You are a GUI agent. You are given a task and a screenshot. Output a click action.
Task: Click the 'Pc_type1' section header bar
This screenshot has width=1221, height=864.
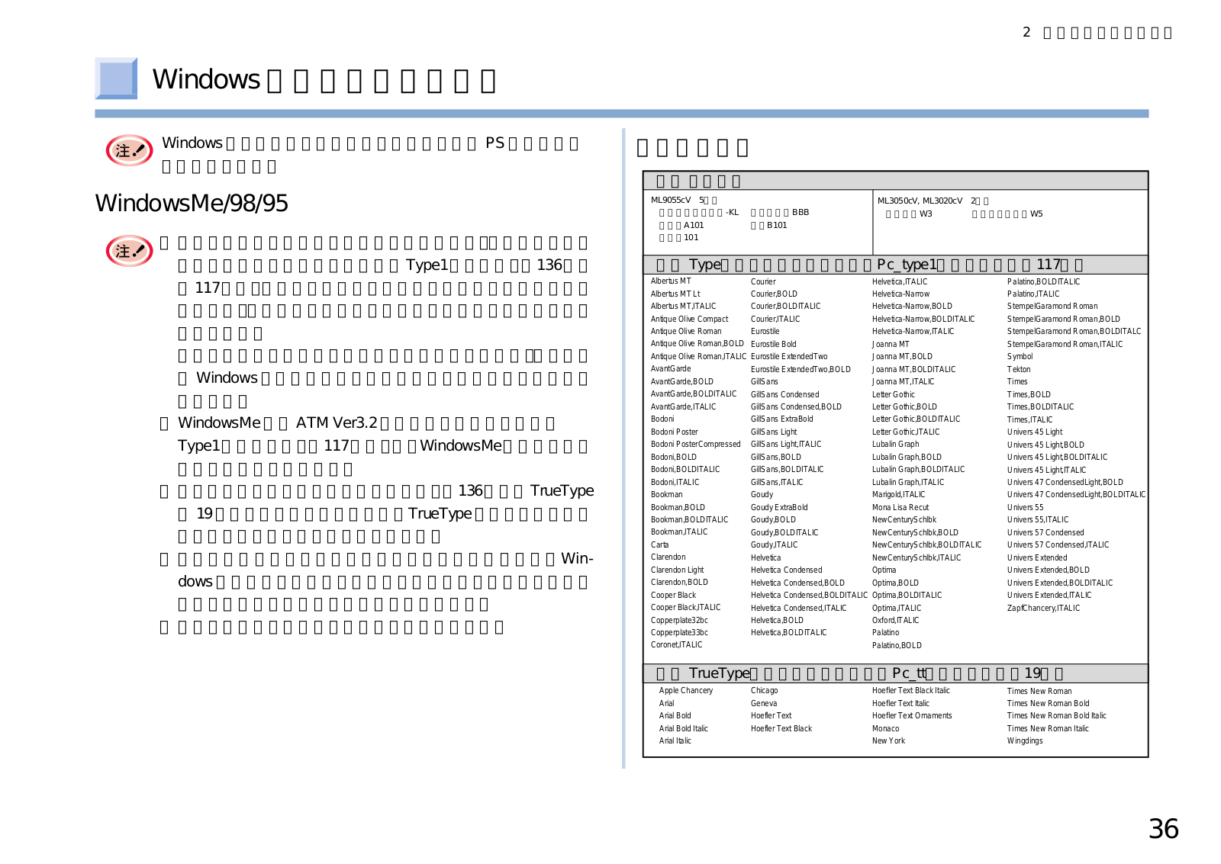895,265
